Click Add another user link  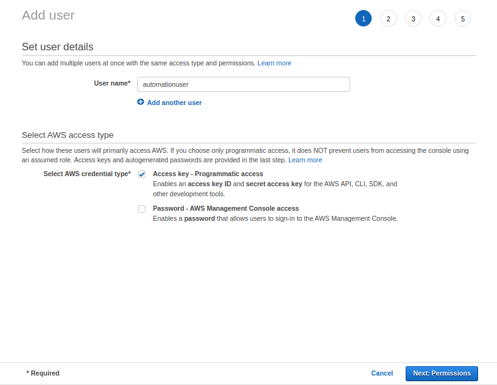tap(174, 103)
